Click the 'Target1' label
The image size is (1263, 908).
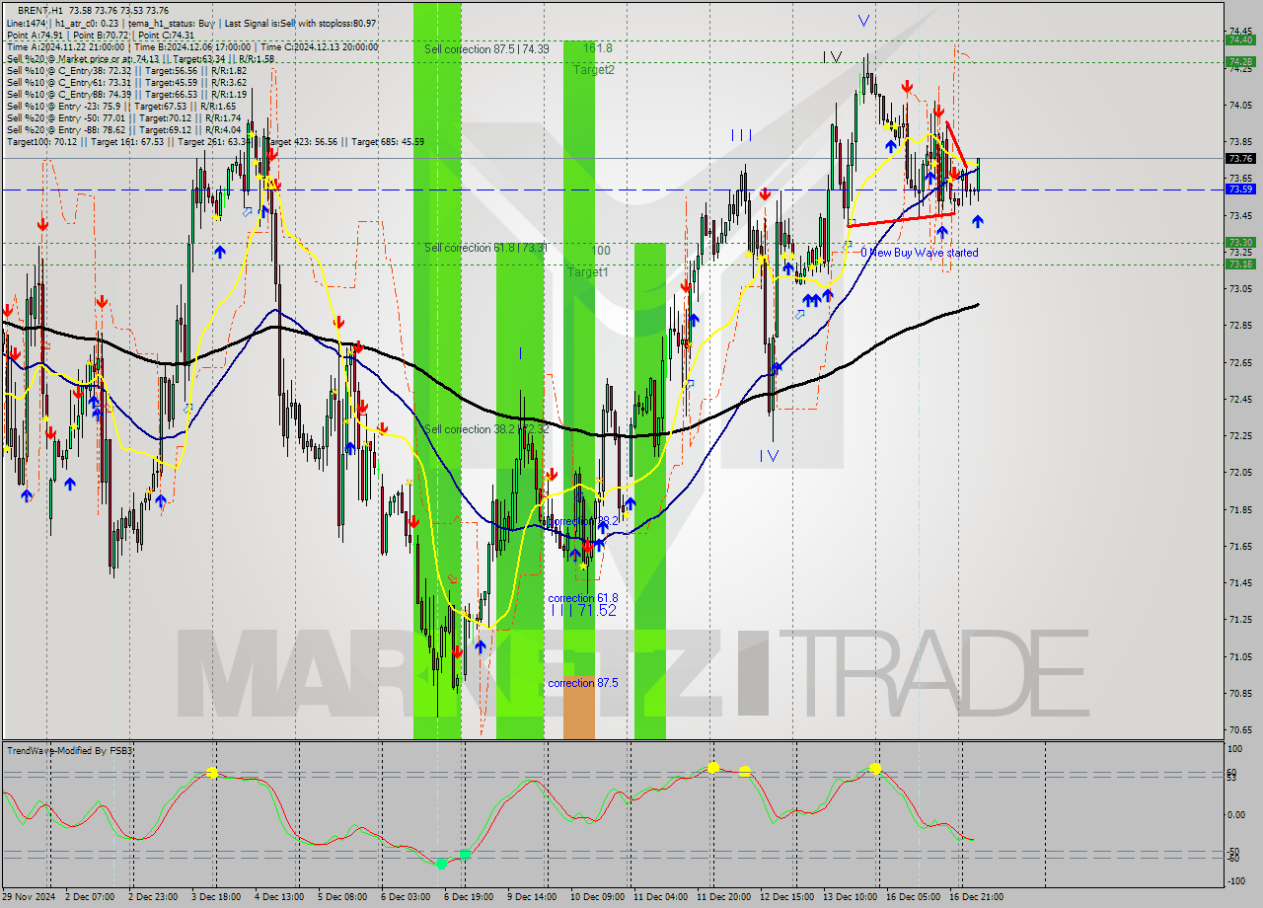point(588,271)
